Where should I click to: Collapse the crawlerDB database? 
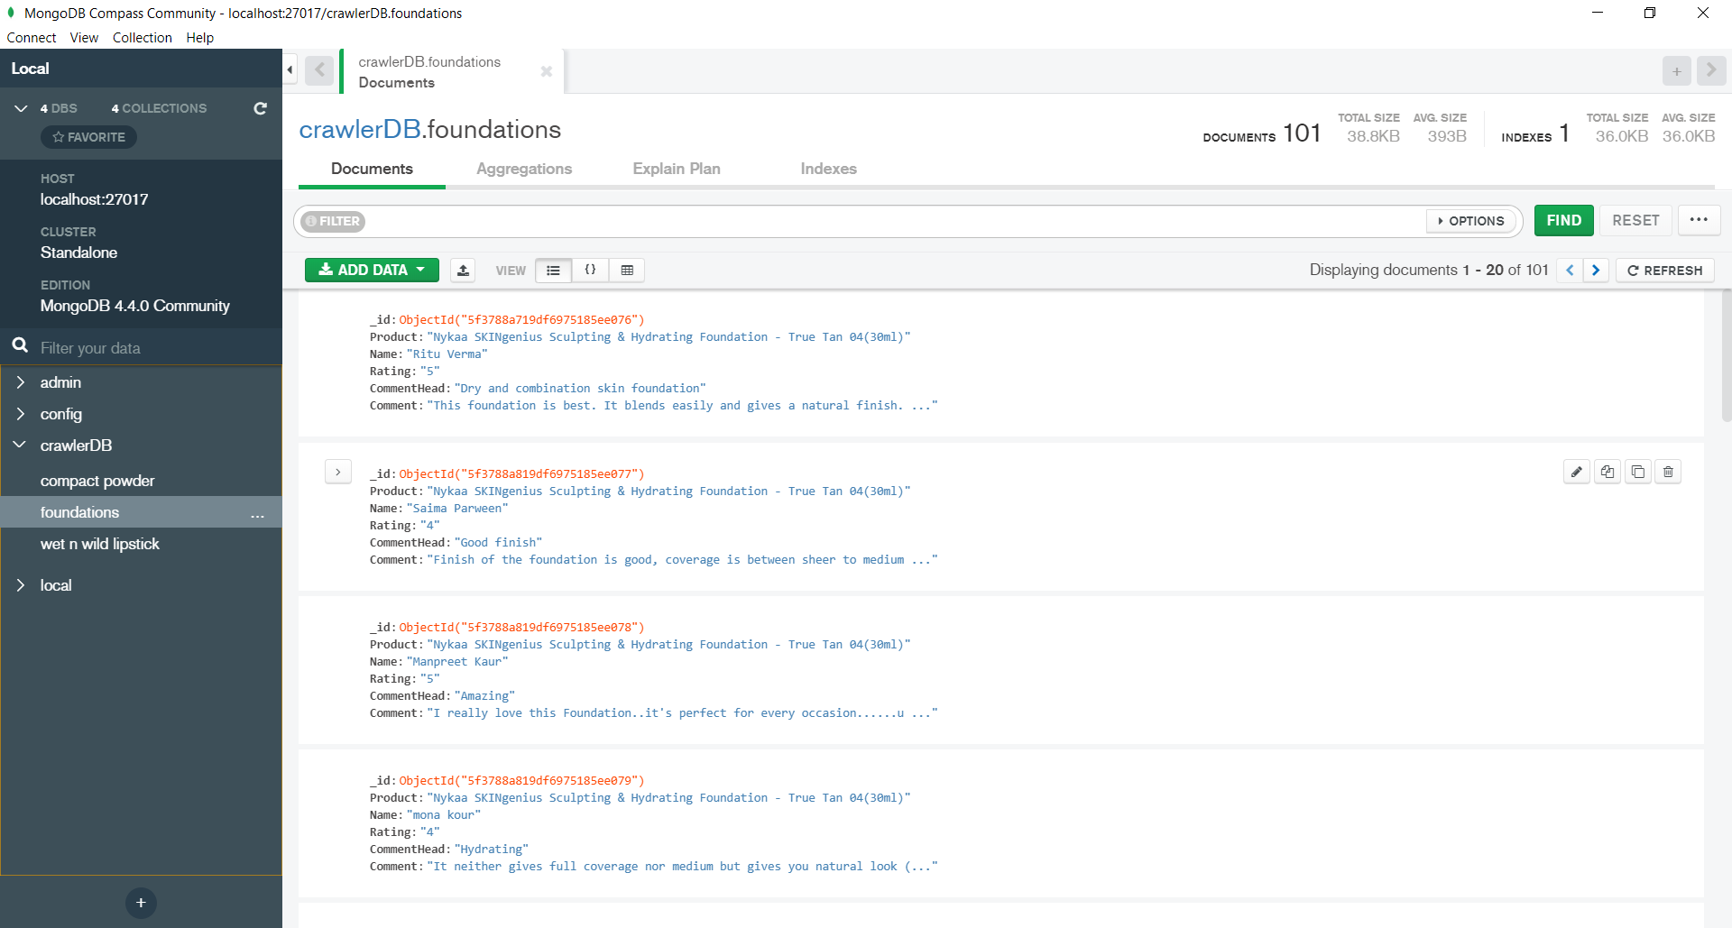click(20, 445)
